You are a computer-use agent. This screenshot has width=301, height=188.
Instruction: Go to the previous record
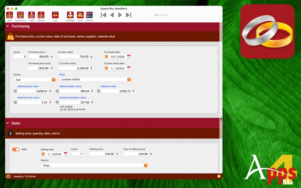pos(112,15)
